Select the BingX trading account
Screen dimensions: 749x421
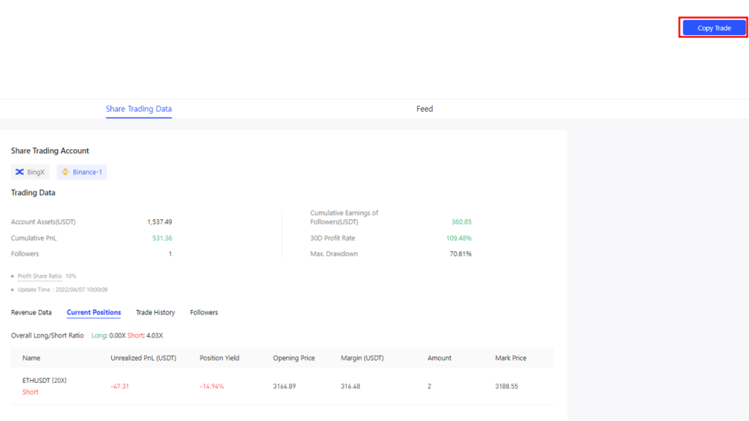(30, 172)
